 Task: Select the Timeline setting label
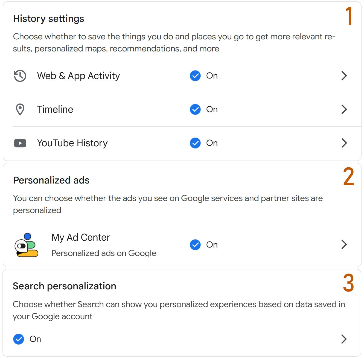[55, 109]
